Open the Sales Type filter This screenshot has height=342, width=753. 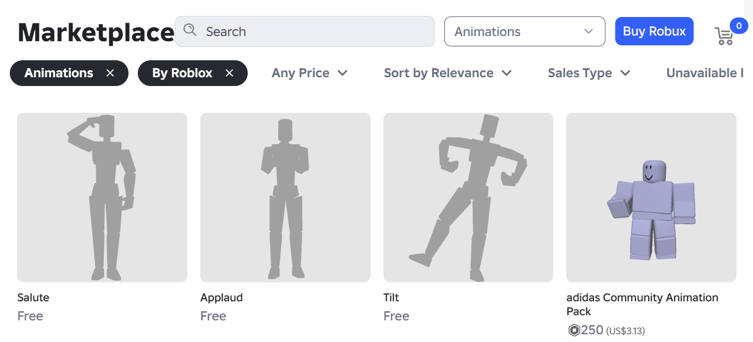click(589, 73)
